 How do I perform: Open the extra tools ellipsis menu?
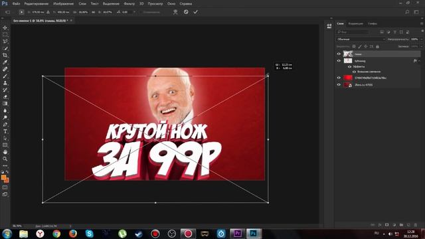click(x=5, y=165)
